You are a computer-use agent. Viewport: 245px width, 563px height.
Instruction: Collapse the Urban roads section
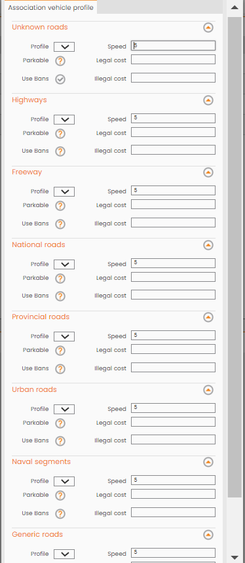click(x=208, y=389)
